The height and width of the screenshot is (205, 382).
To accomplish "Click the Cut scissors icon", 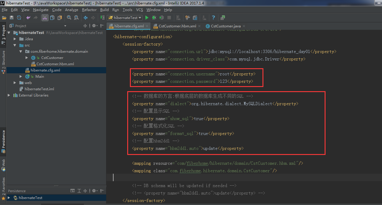I will (x=45, y=18).
